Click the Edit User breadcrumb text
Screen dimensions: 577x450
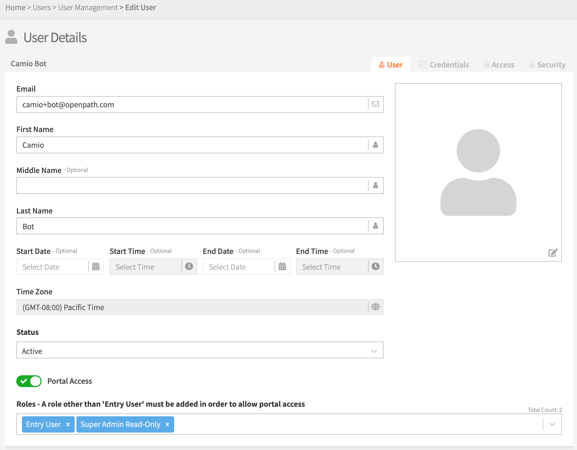click(141, 8)
